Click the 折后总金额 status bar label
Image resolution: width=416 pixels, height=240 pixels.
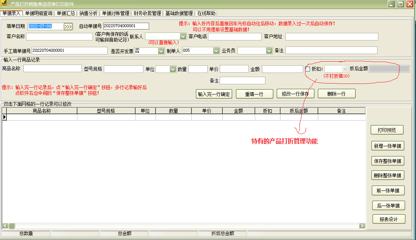tap(223, 233)
